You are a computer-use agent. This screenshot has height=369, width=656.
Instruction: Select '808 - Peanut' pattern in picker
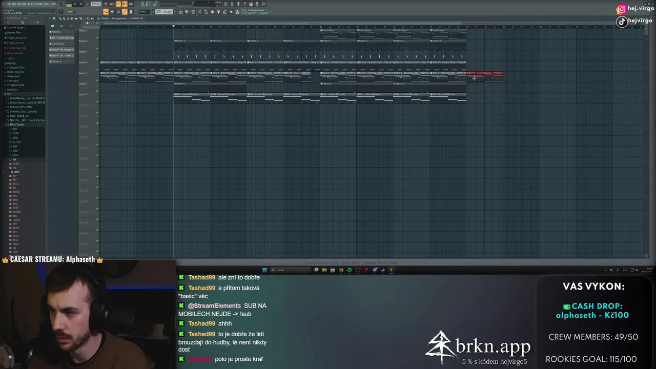61,38
